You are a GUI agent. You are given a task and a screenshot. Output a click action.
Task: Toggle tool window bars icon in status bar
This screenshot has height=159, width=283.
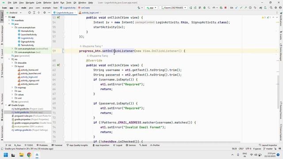click(x=2, y=149)
